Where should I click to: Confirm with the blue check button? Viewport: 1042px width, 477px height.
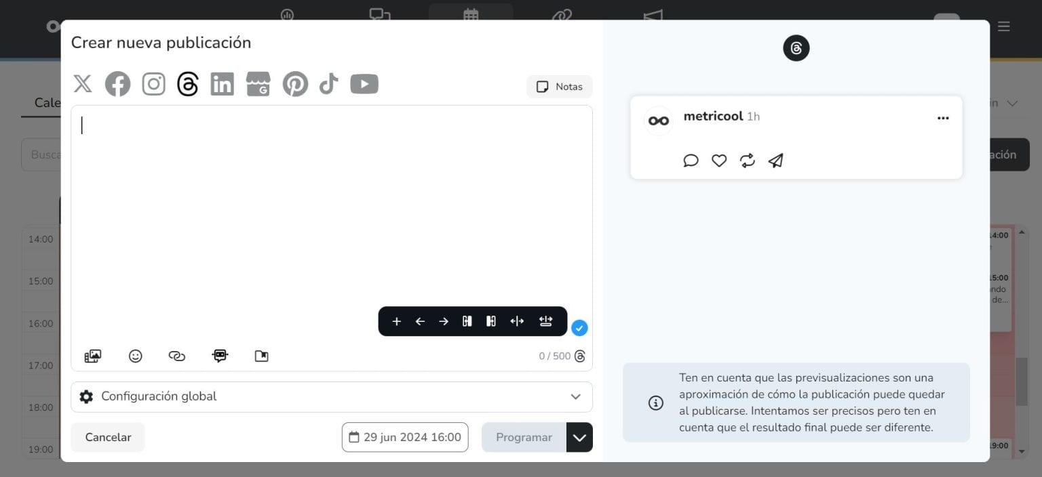coord(579,327)
